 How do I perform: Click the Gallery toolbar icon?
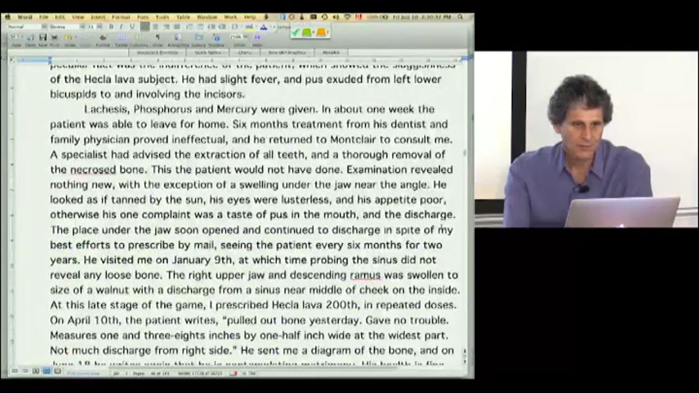[x=199, y=37]
